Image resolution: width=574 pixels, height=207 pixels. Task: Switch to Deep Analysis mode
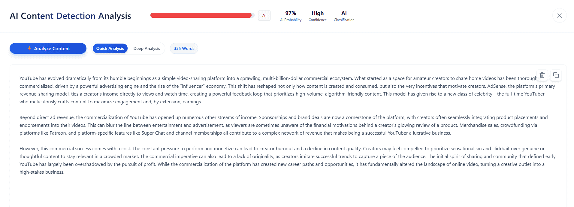point(147,48)
